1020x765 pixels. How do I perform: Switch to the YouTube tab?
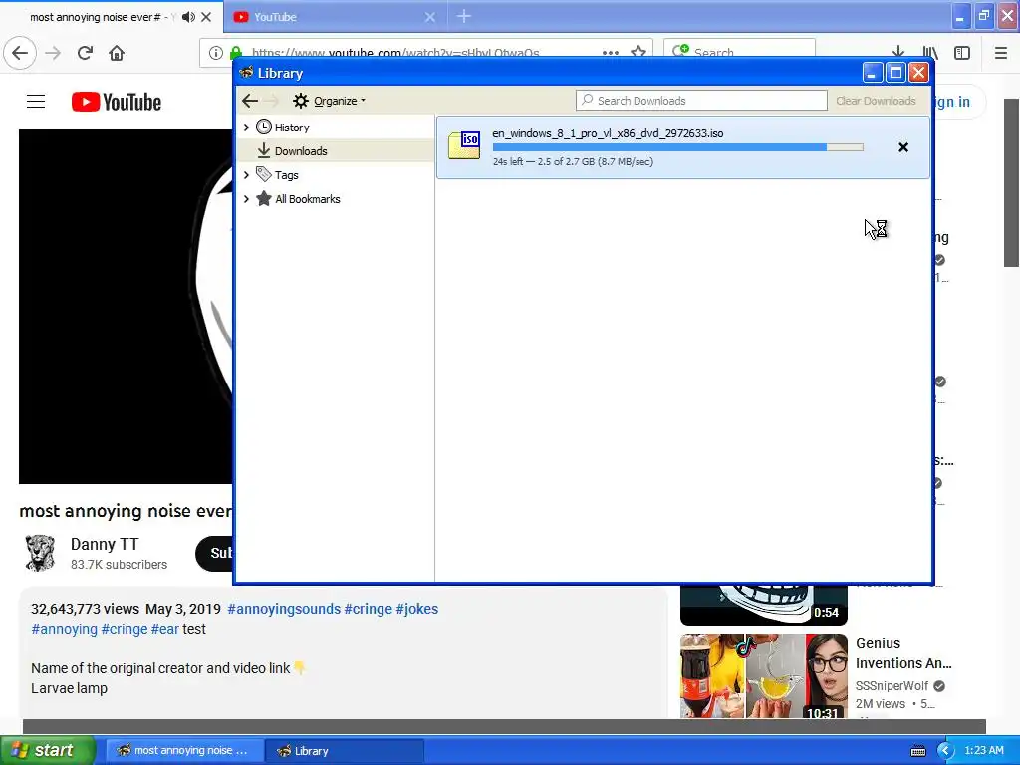[335, 17]
